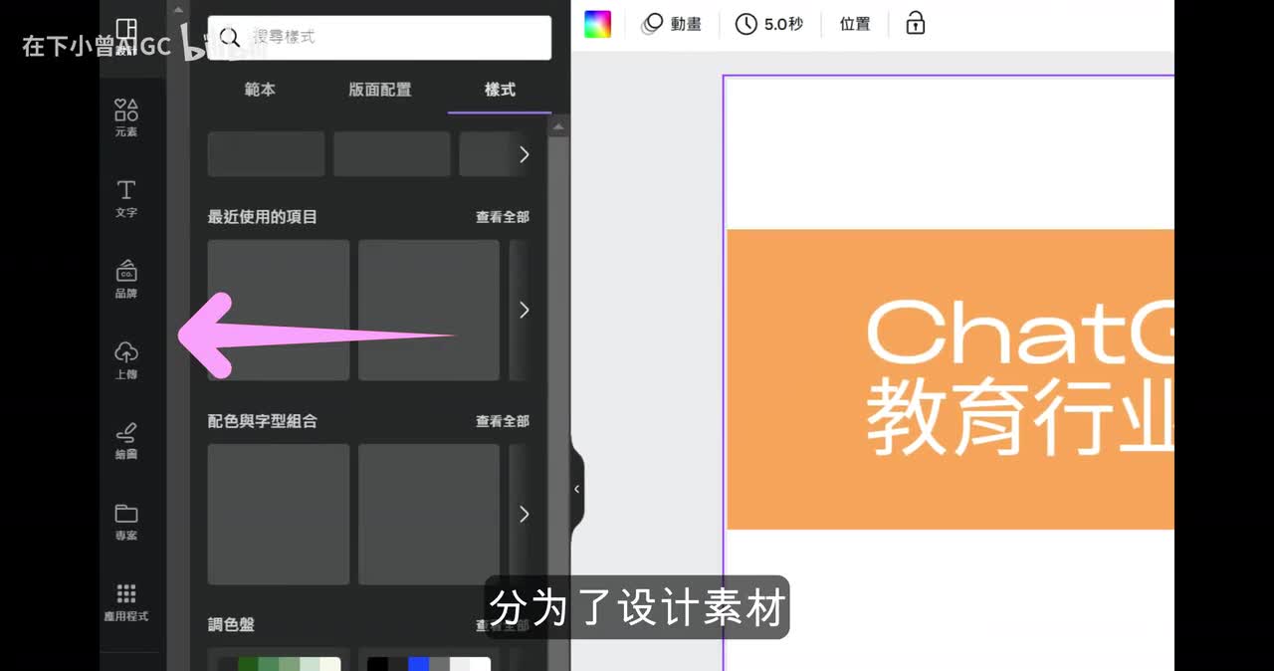Click the rainbow background color swatch
1274x671 pixels.
click(597, 24)
